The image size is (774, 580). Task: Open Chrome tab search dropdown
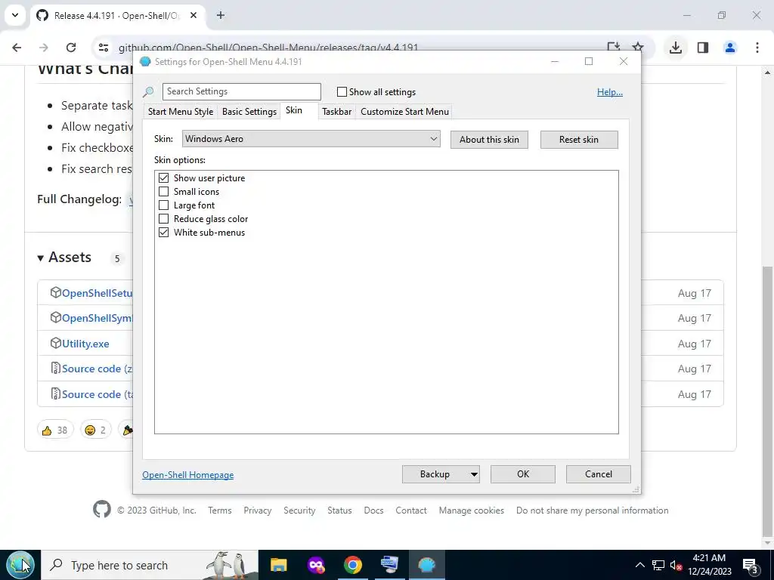tap(15, 15)
